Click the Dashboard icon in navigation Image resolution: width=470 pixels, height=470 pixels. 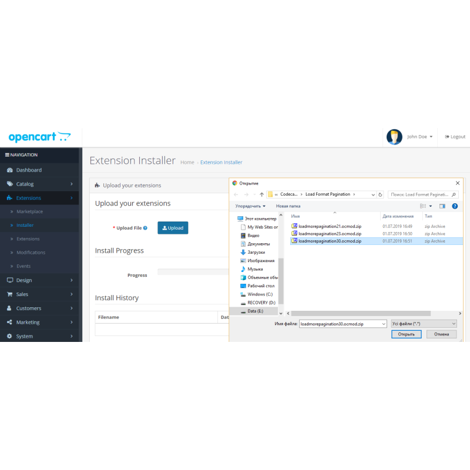(9, 170)
